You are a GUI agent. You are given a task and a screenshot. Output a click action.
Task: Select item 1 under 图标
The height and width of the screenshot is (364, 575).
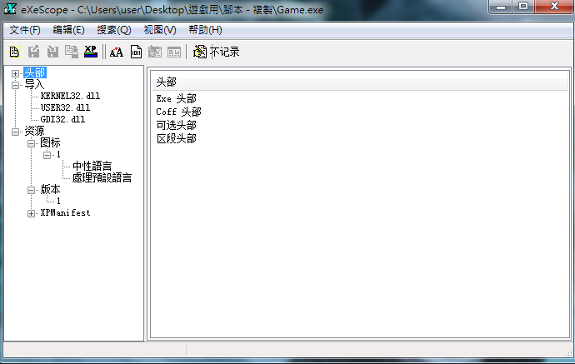[58, 154]
